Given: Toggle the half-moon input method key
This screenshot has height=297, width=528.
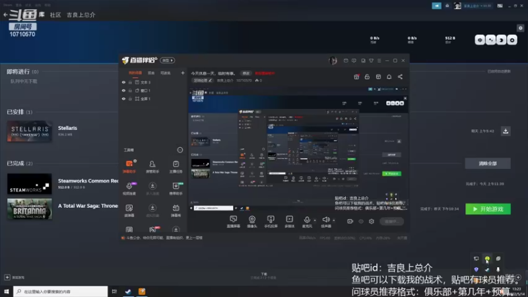Looking at the screenshot, I should [501, 40].
